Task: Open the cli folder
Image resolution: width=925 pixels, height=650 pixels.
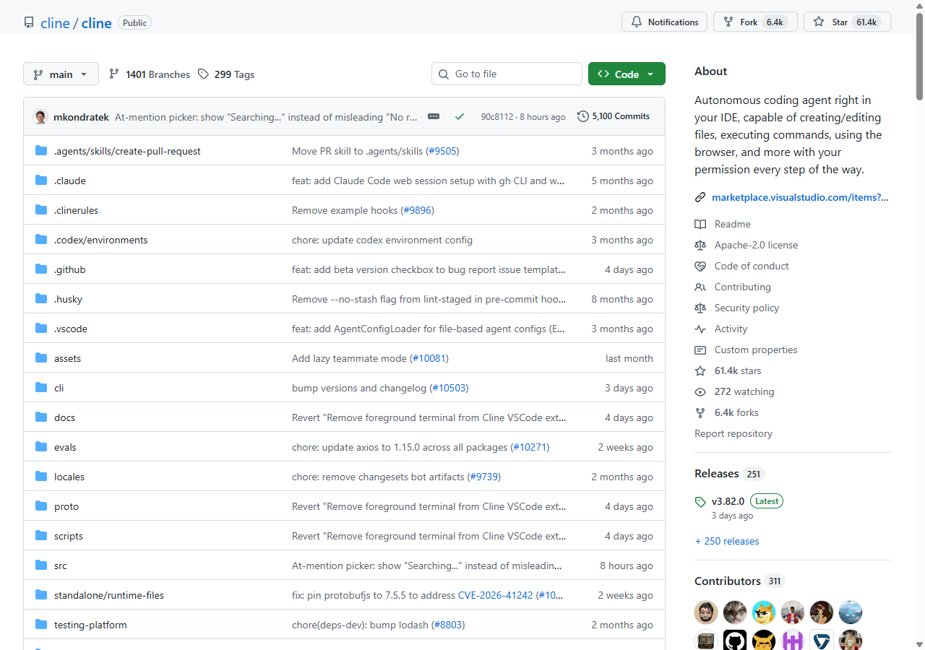Action: (59, 388)
